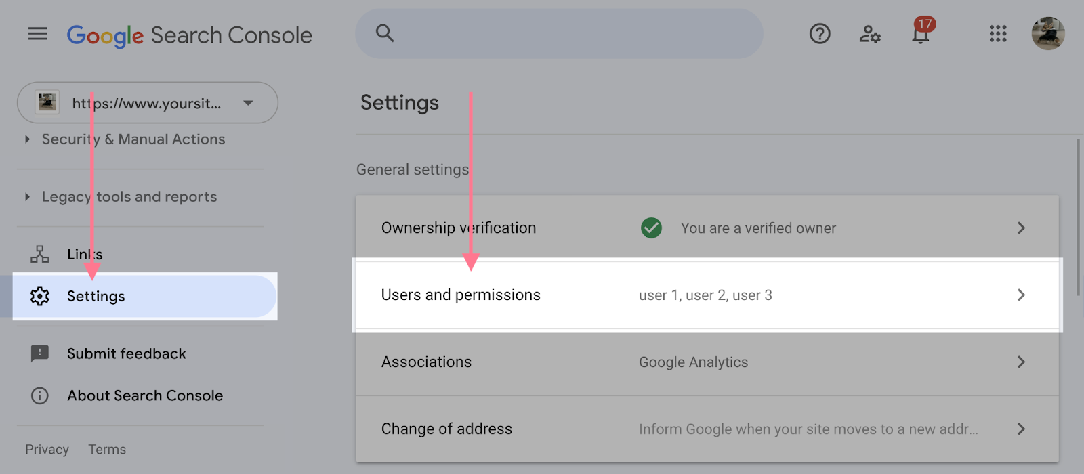Check notifications via the bell icon

pyautogui.click(x=920, y=35)
